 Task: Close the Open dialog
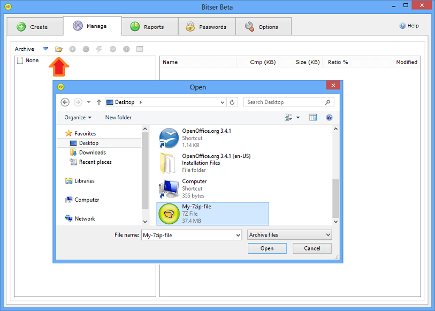coord(333,85)
